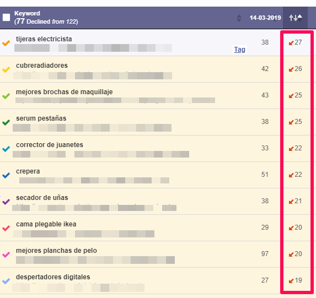Click orange checkmark beside tijeras electricista

coord(6,43)
